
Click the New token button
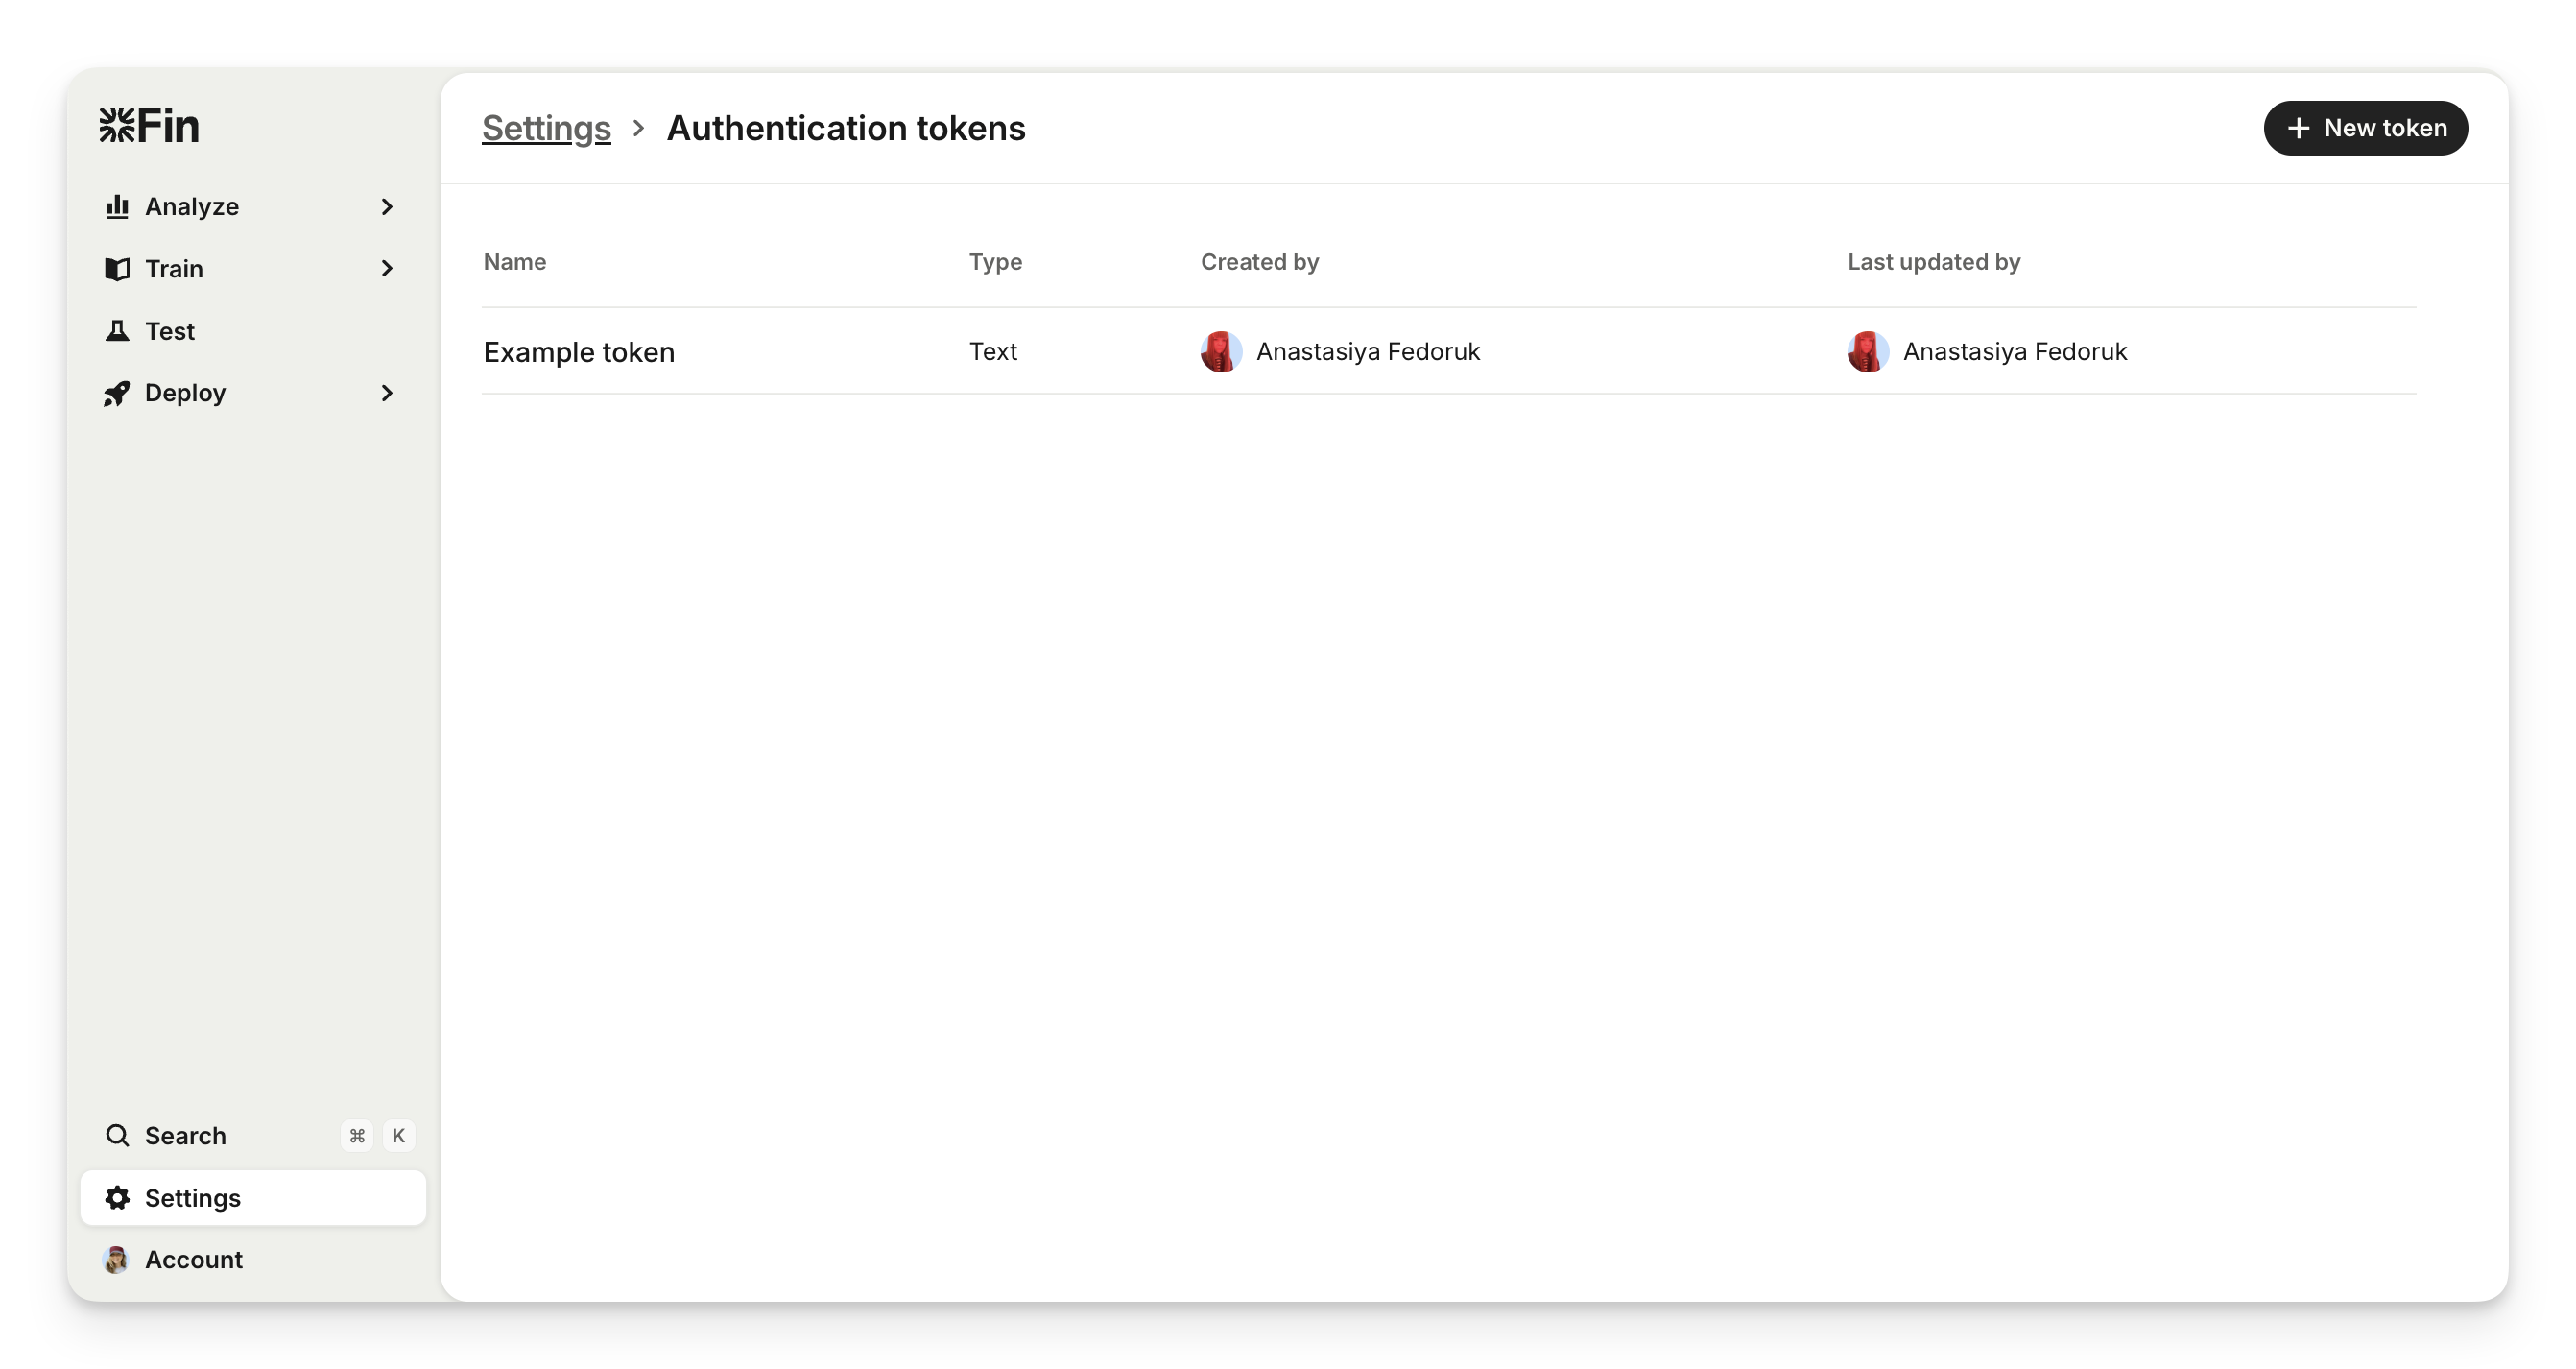[2365, 129]
